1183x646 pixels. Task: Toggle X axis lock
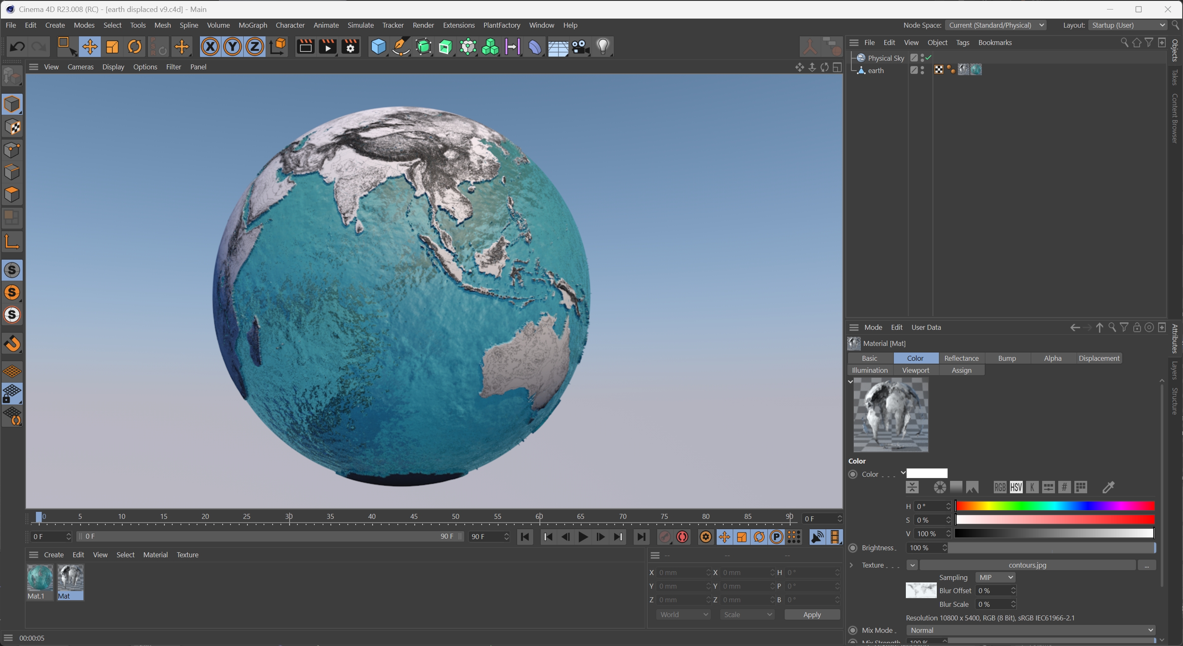coord(210,47)
